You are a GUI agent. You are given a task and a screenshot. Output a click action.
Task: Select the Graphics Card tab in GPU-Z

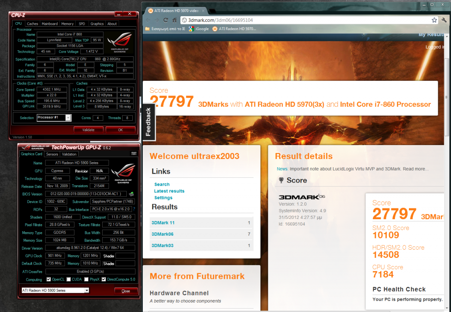(x=32, y=154)
